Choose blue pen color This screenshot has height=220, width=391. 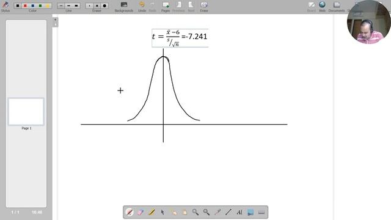point(32,5)
